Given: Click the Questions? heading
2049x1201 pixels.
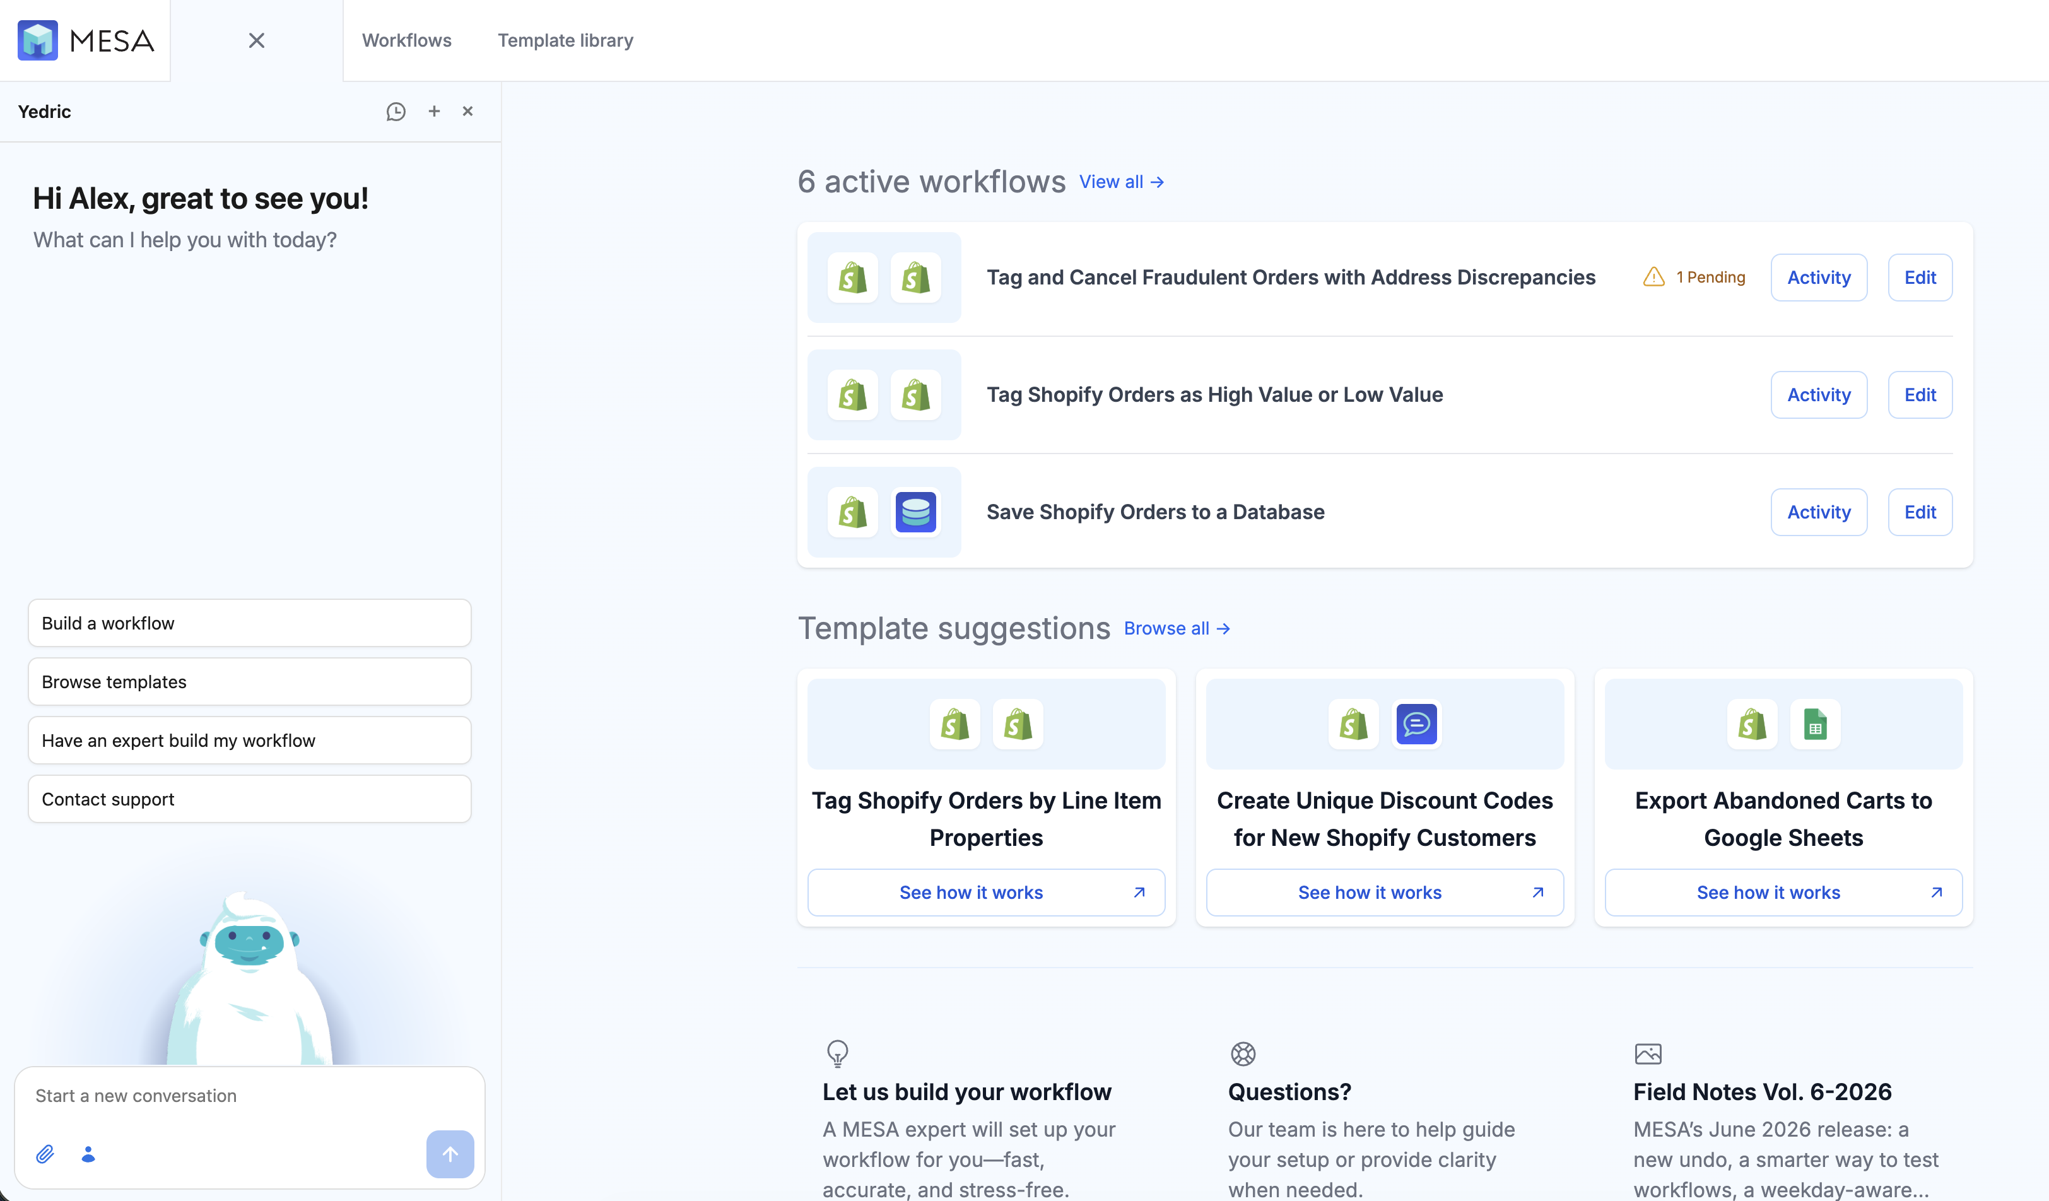Looking at the screenshot, I should (1289, 1092).
